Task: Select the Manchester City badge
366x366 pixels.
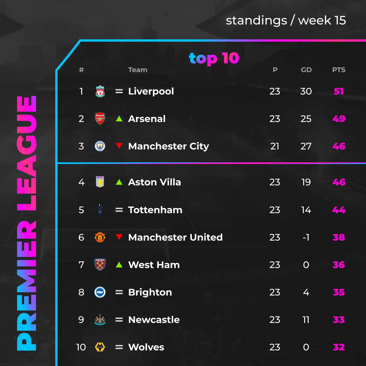Action: (100, 146)
